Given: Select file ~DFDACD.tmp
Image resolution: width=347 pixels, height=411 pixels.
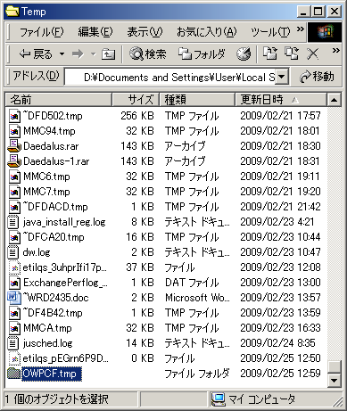Looking at the screenshot, I should [55, 207].
